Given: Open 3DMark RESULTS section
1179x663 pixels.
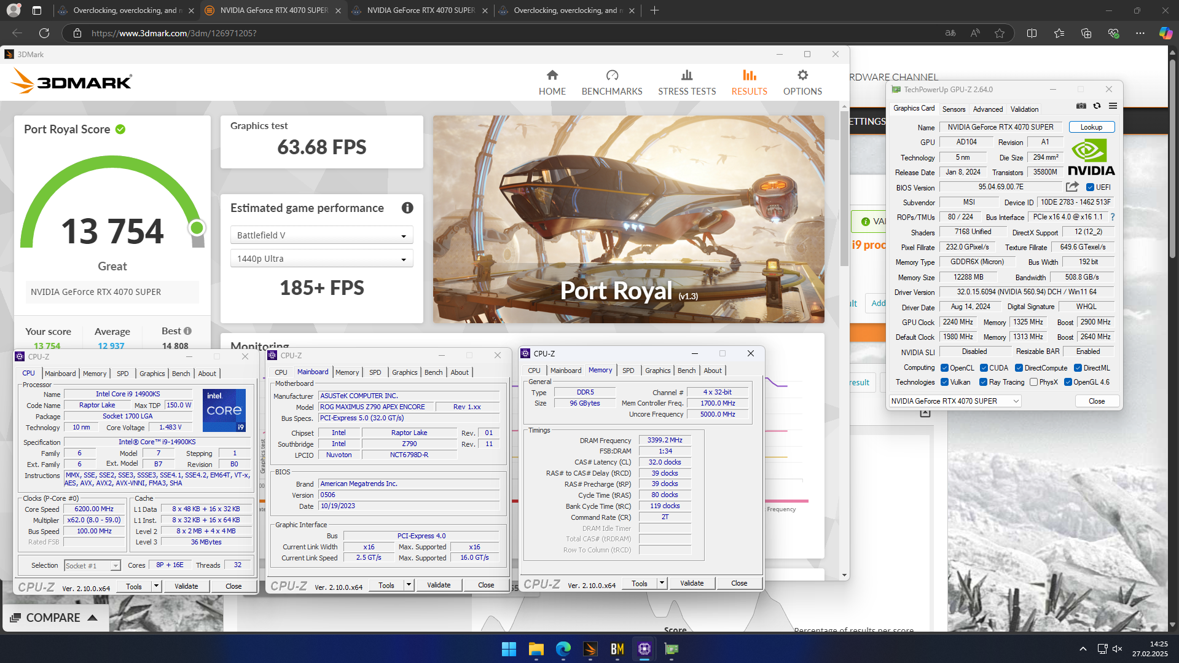Looking at the screenshot, I should [749, 82].
